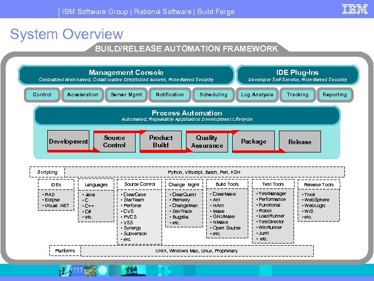Viewport: 374px width, 281px height.
Task: Click 'C#' in the Languages list
Action: tap(88, 211)
